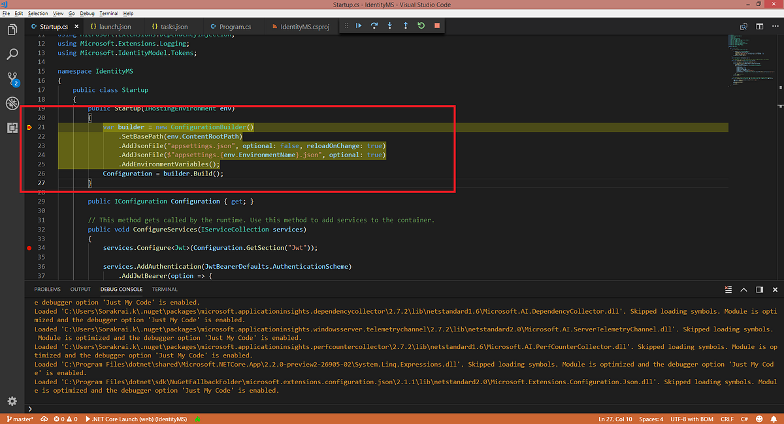Open Source Control showing 2 pending changes
The width and height of the screenshot is (784, 424).
pos(12,78)
